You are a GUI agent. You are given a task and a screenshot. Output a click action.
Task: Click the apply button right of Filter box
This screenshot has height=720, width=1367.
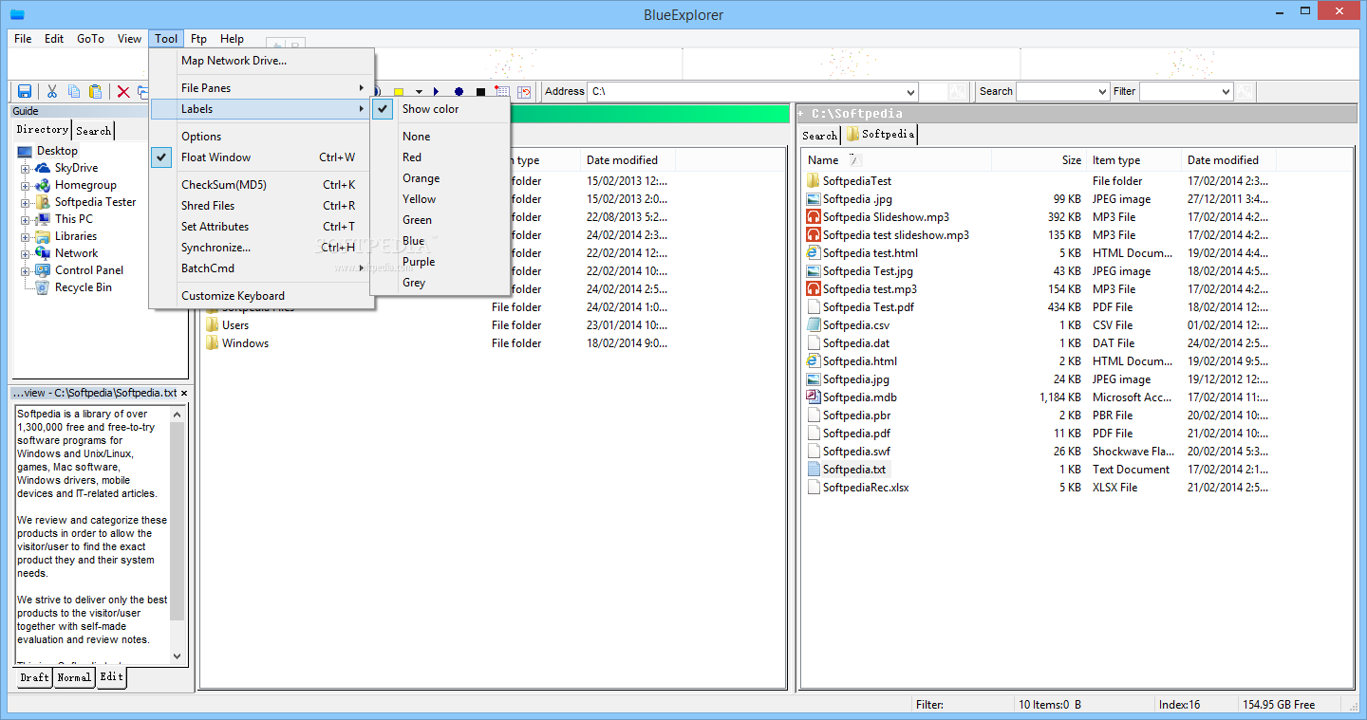(x=1245, y=91)
